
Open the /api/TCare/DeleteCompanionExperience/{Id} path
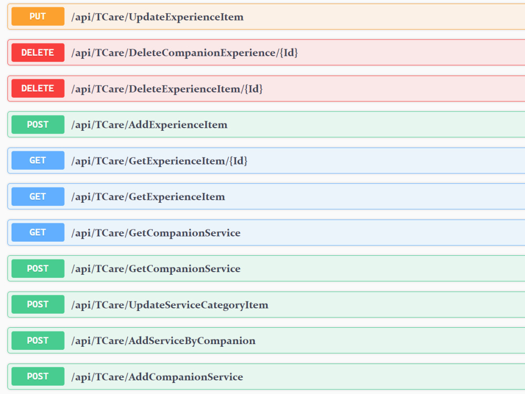click(184, 53)
